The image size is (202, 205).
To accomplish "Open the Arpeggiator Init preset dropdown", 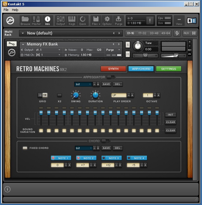I will [83, 84].
